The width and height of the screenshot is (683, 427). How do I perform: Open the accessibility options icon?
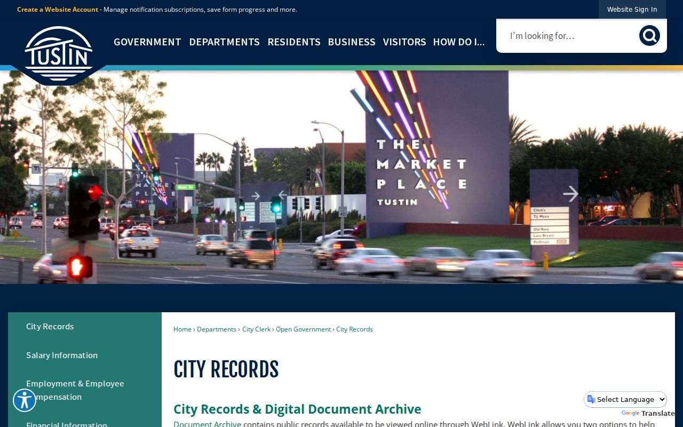coord(25,400)
